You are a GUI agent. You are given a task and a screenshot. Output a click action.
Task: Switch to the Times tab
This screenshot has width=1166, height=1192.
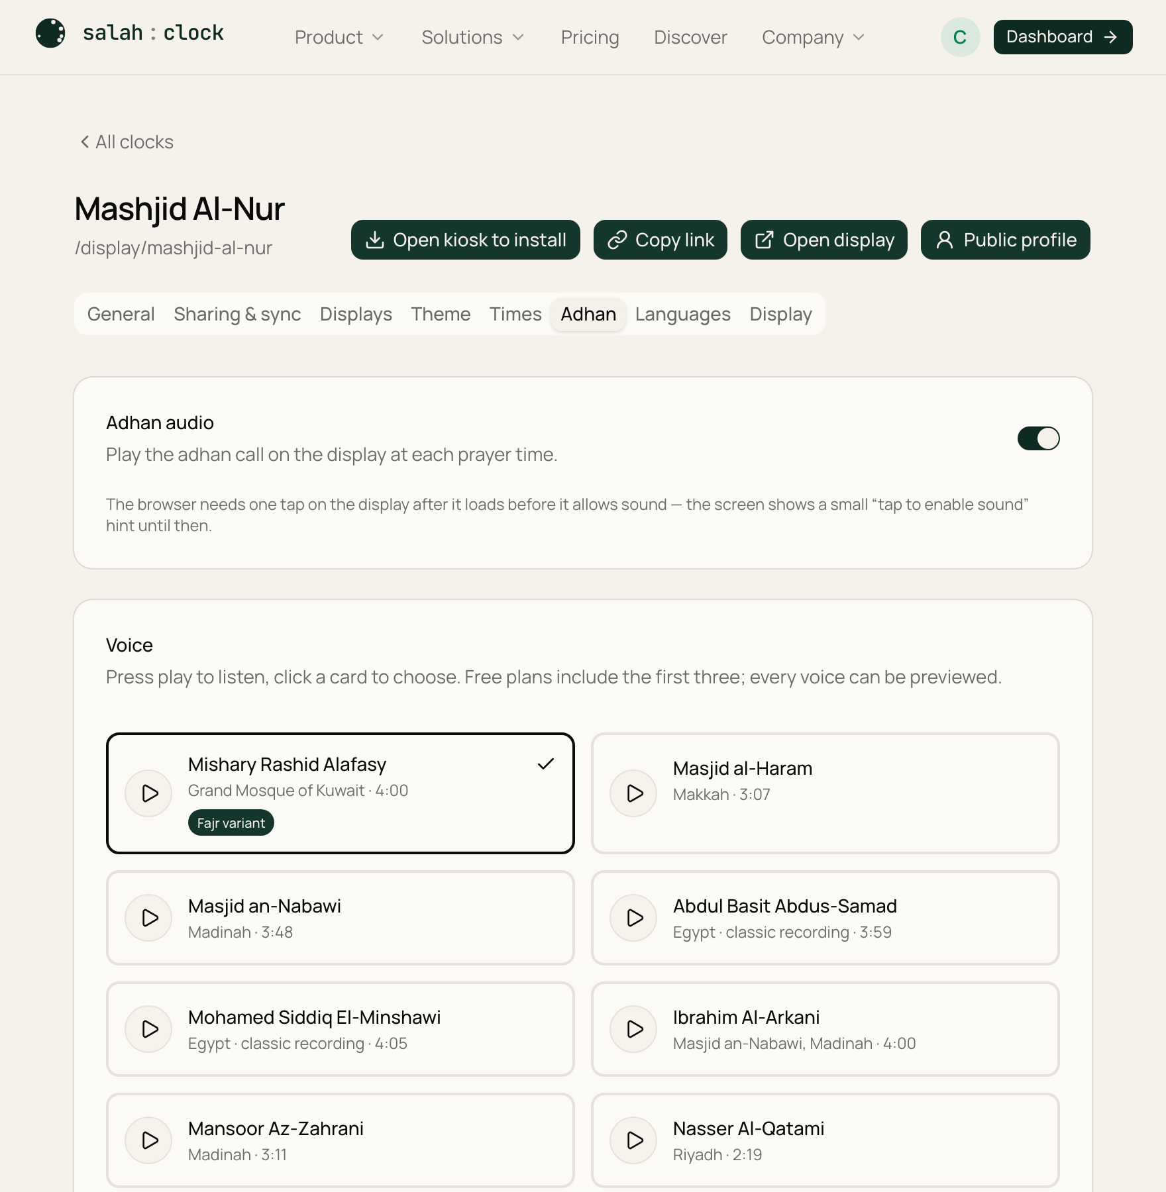(x=515, y=314)
